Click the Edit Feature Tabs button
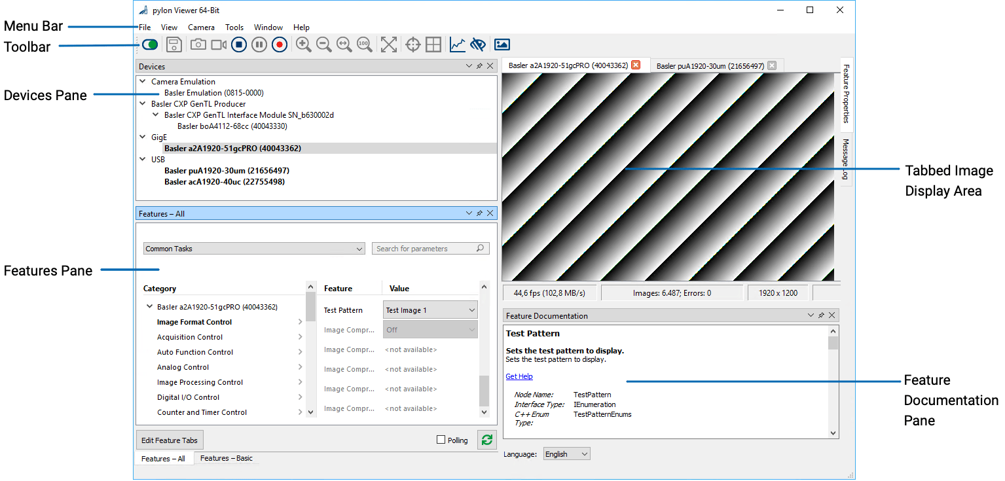The height and width of the screenshot is (481, 1005). pos(170,440)
